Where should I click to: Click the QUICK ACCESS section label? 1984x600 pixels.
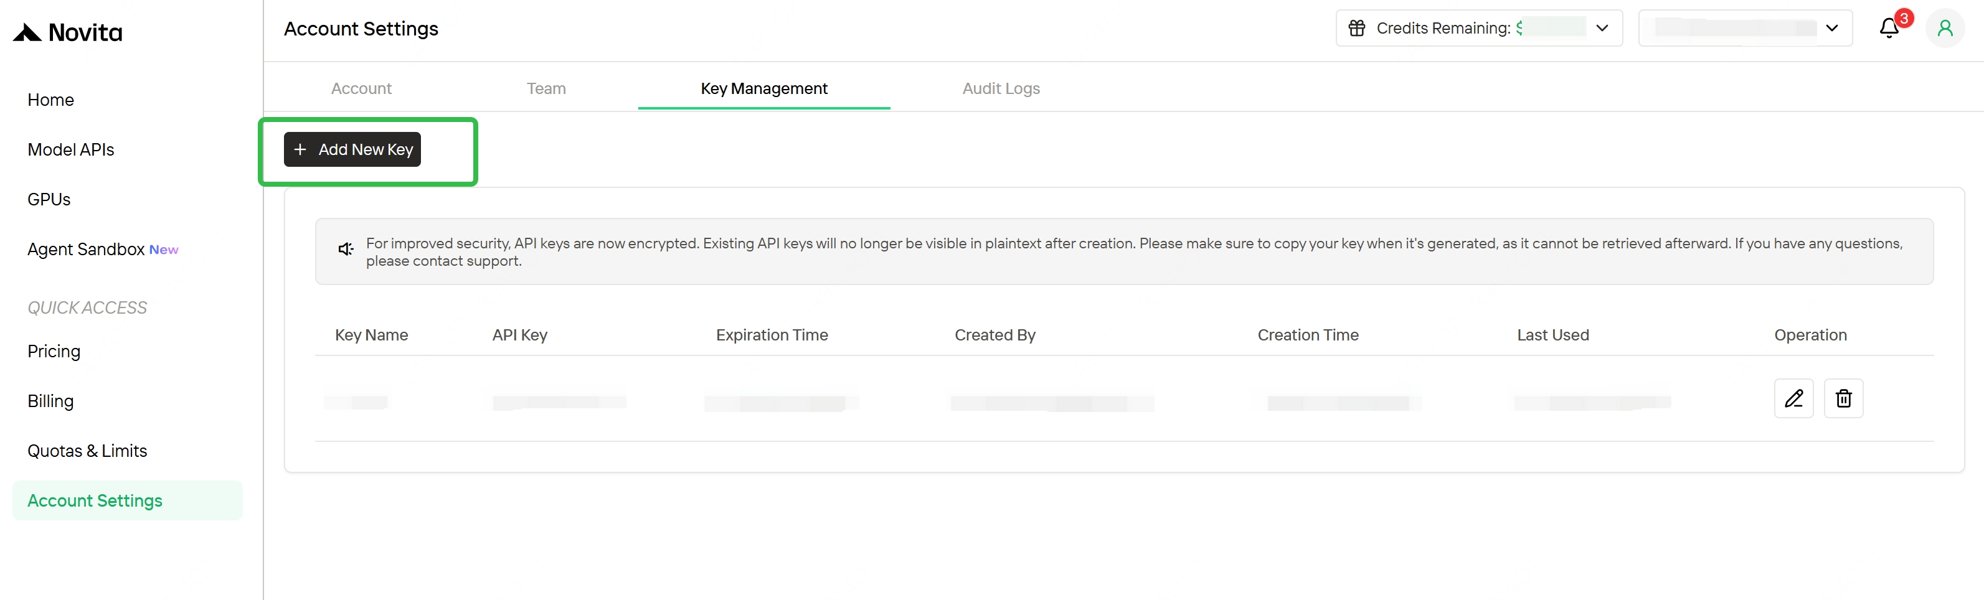click(x=87, y=308)
